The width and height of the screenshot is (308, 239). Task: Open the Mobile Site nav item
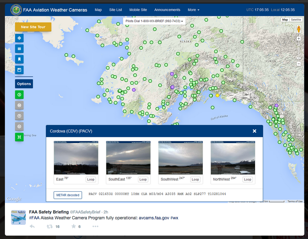(x=138, y=10)
